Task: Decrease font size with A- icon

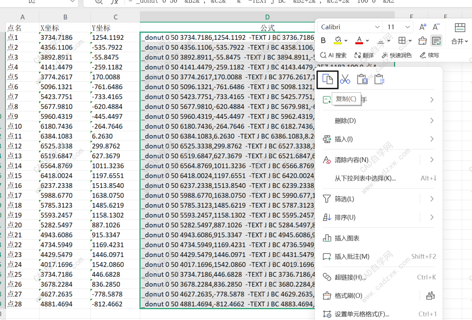Action: point(436,27)
